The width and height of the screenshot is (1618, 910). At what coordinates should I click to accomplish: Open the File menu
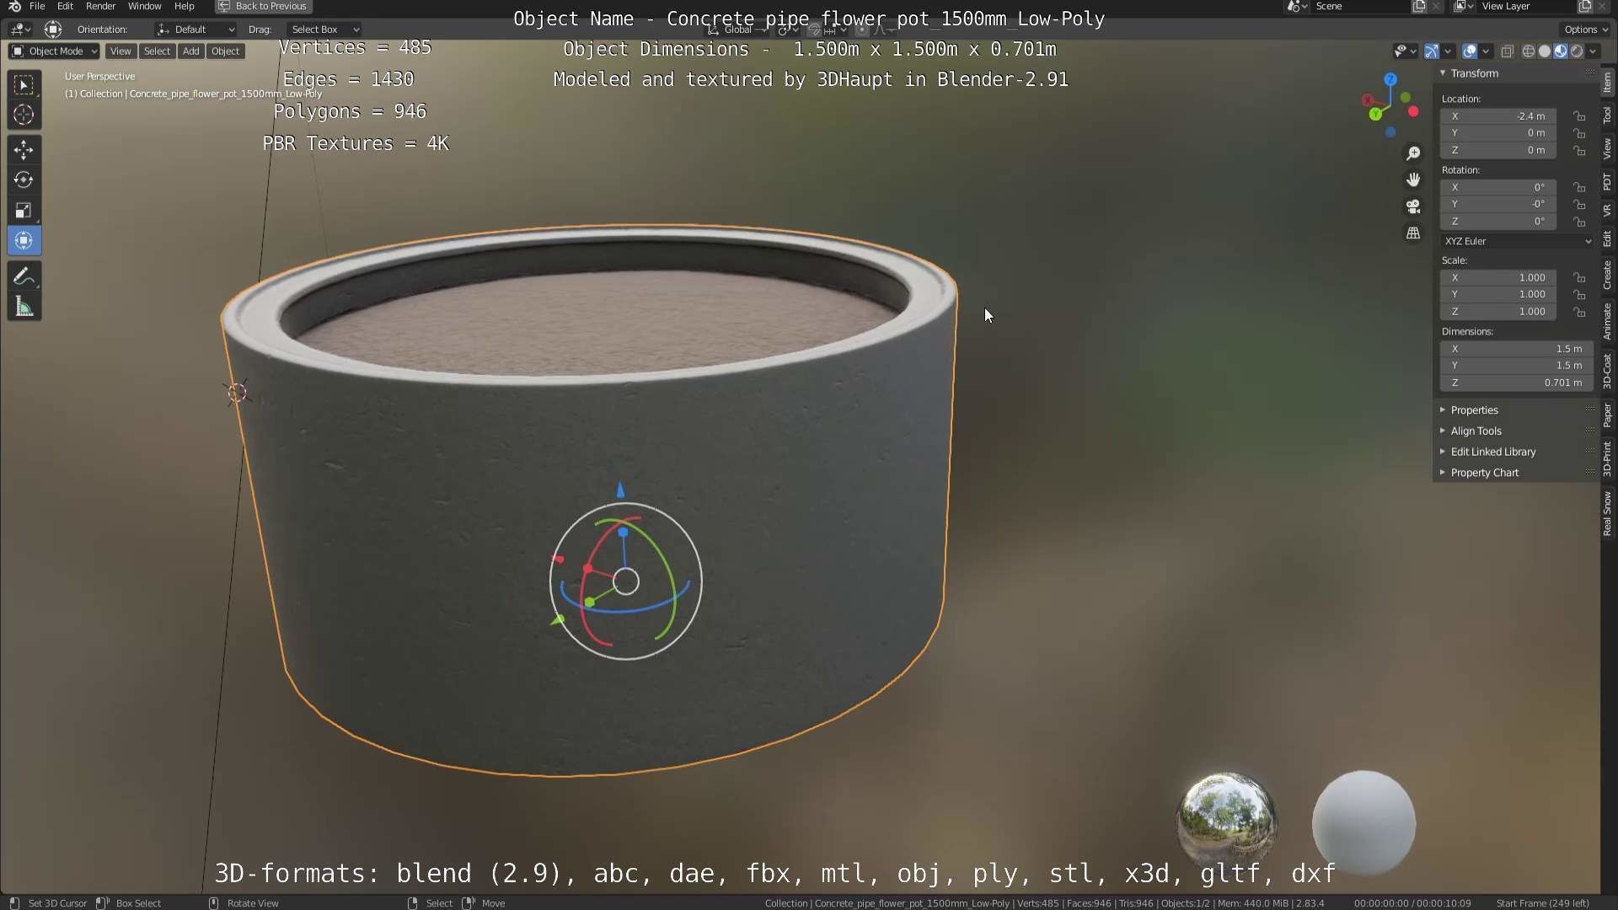tap(37, 6)
